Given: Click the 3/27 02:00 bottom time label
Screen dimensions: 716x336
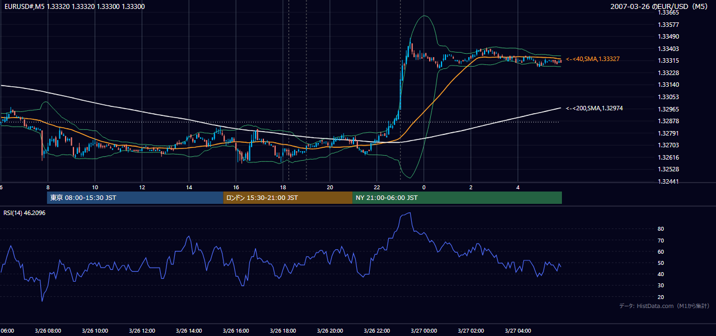Looking at the screenshot, I should tap(471, 331).
